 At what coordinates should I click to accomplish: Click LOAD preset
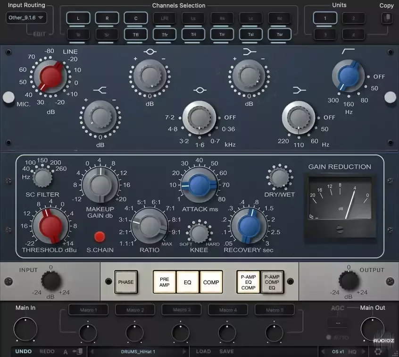tap(203, 351)
